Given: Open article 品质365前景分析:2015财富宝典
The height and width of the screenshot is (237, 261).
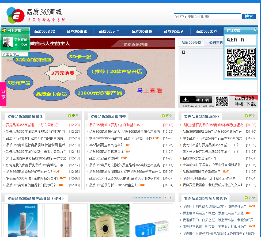Looking at the screenshot, I should click(x=113, y=185).
